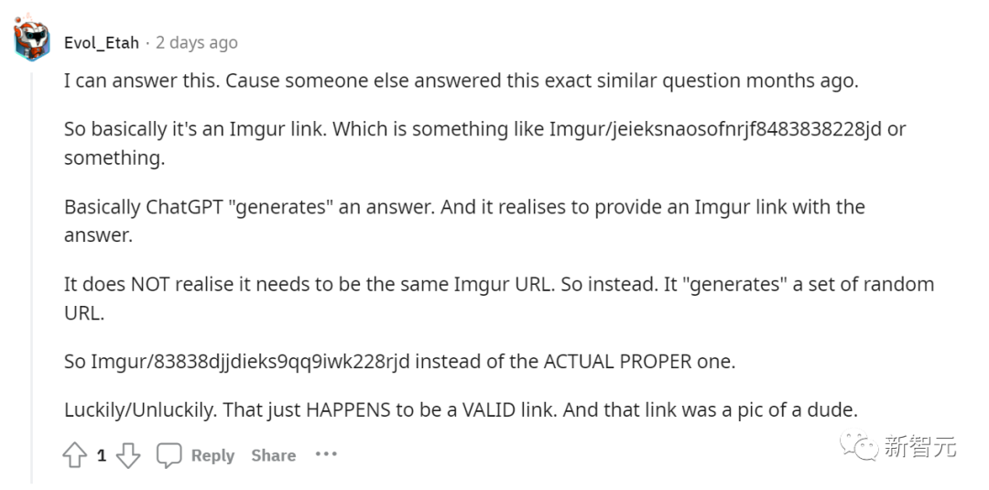The height and width of the screenshot is (490, 989).
Task: Open the three-dot more options menu
Action: [x=326, y=454]
